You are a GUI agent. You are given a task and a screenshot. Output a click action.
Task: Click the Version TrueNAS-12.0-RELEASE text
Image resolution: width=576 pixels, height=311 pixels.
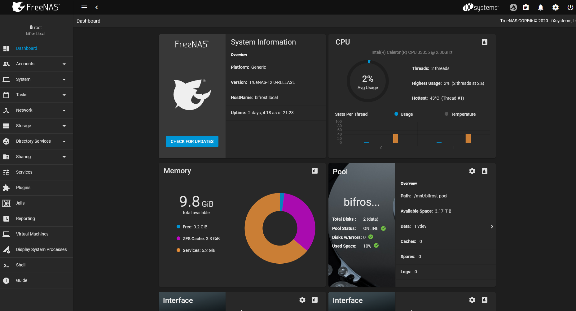point(263,82)
